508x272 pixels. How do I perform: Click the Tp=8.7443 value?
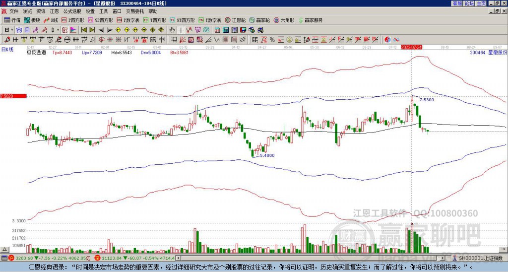tap(62, 52)
